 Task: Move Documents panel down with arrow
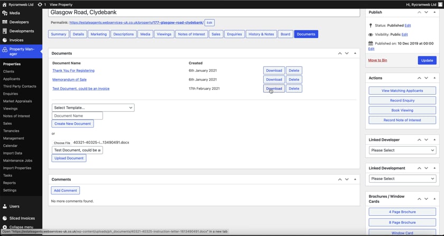(x=347, y=53)
